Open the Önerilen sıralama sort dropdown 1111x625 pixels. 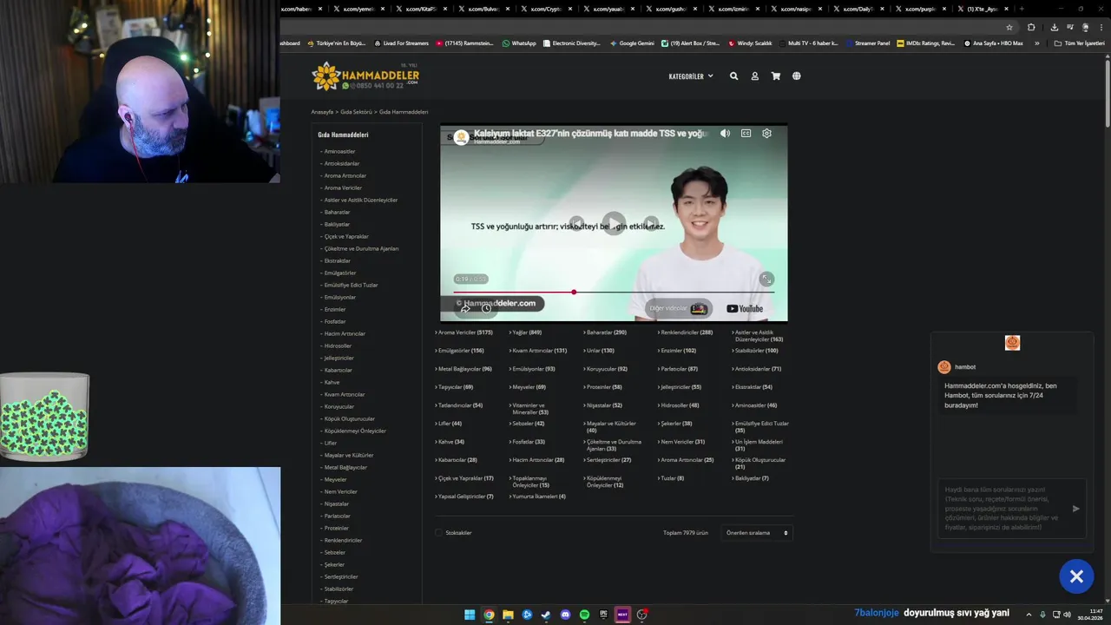[x=757, y=533]
